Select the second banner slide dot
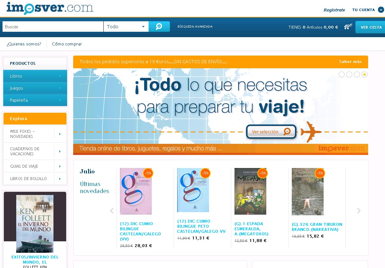 click(x=349, y=74)
